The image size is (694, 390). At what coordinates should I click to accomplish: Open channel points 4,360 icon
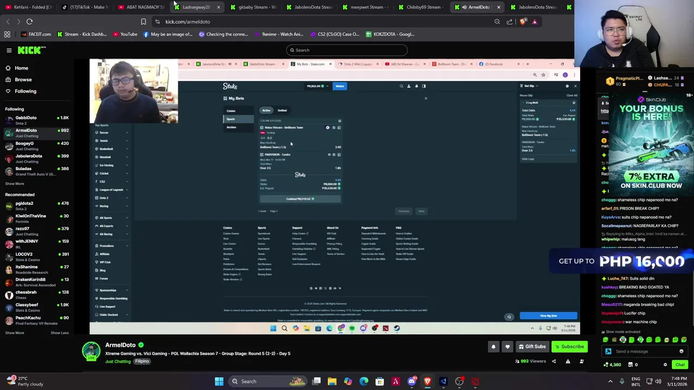pyautogui.click(x=612, y=365)
